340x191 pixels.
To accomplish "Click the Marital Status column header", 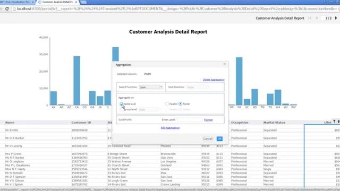I will [x=274, y=123].
